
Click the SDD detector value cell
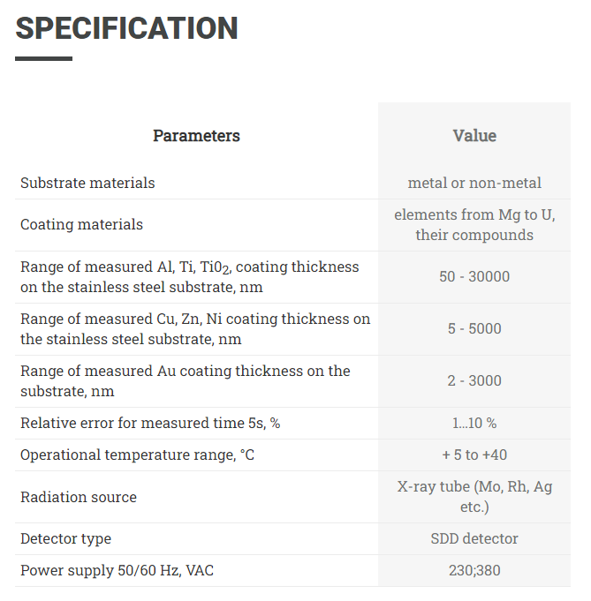coord(474,539)
